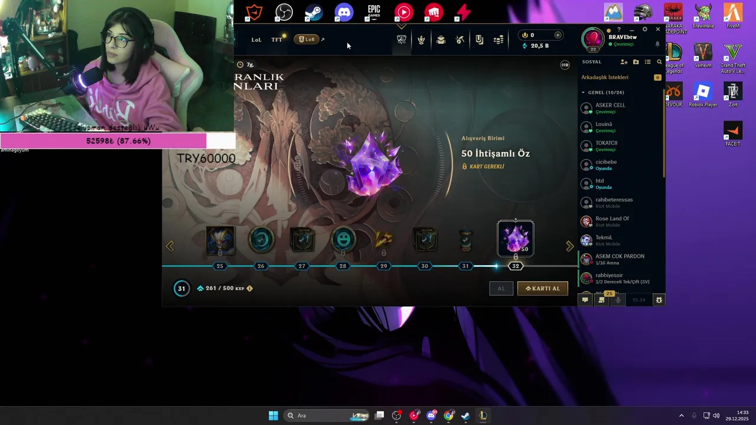The height and width of the screenshot is (425, 756).
Task: Click the AL claim button
Action: [x=501, y=288]
